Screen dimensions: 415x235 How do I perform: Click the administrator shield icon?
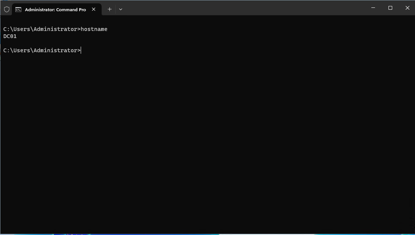(x=7, y=10)
